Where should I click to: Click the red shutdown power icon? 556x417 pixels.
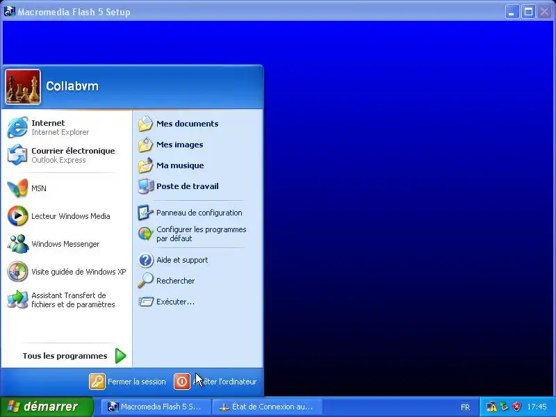[x=182, y=382]
